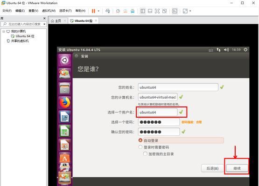Close the 主页 tab
This screenshot has width=259, height=186.
pos(65,20)
